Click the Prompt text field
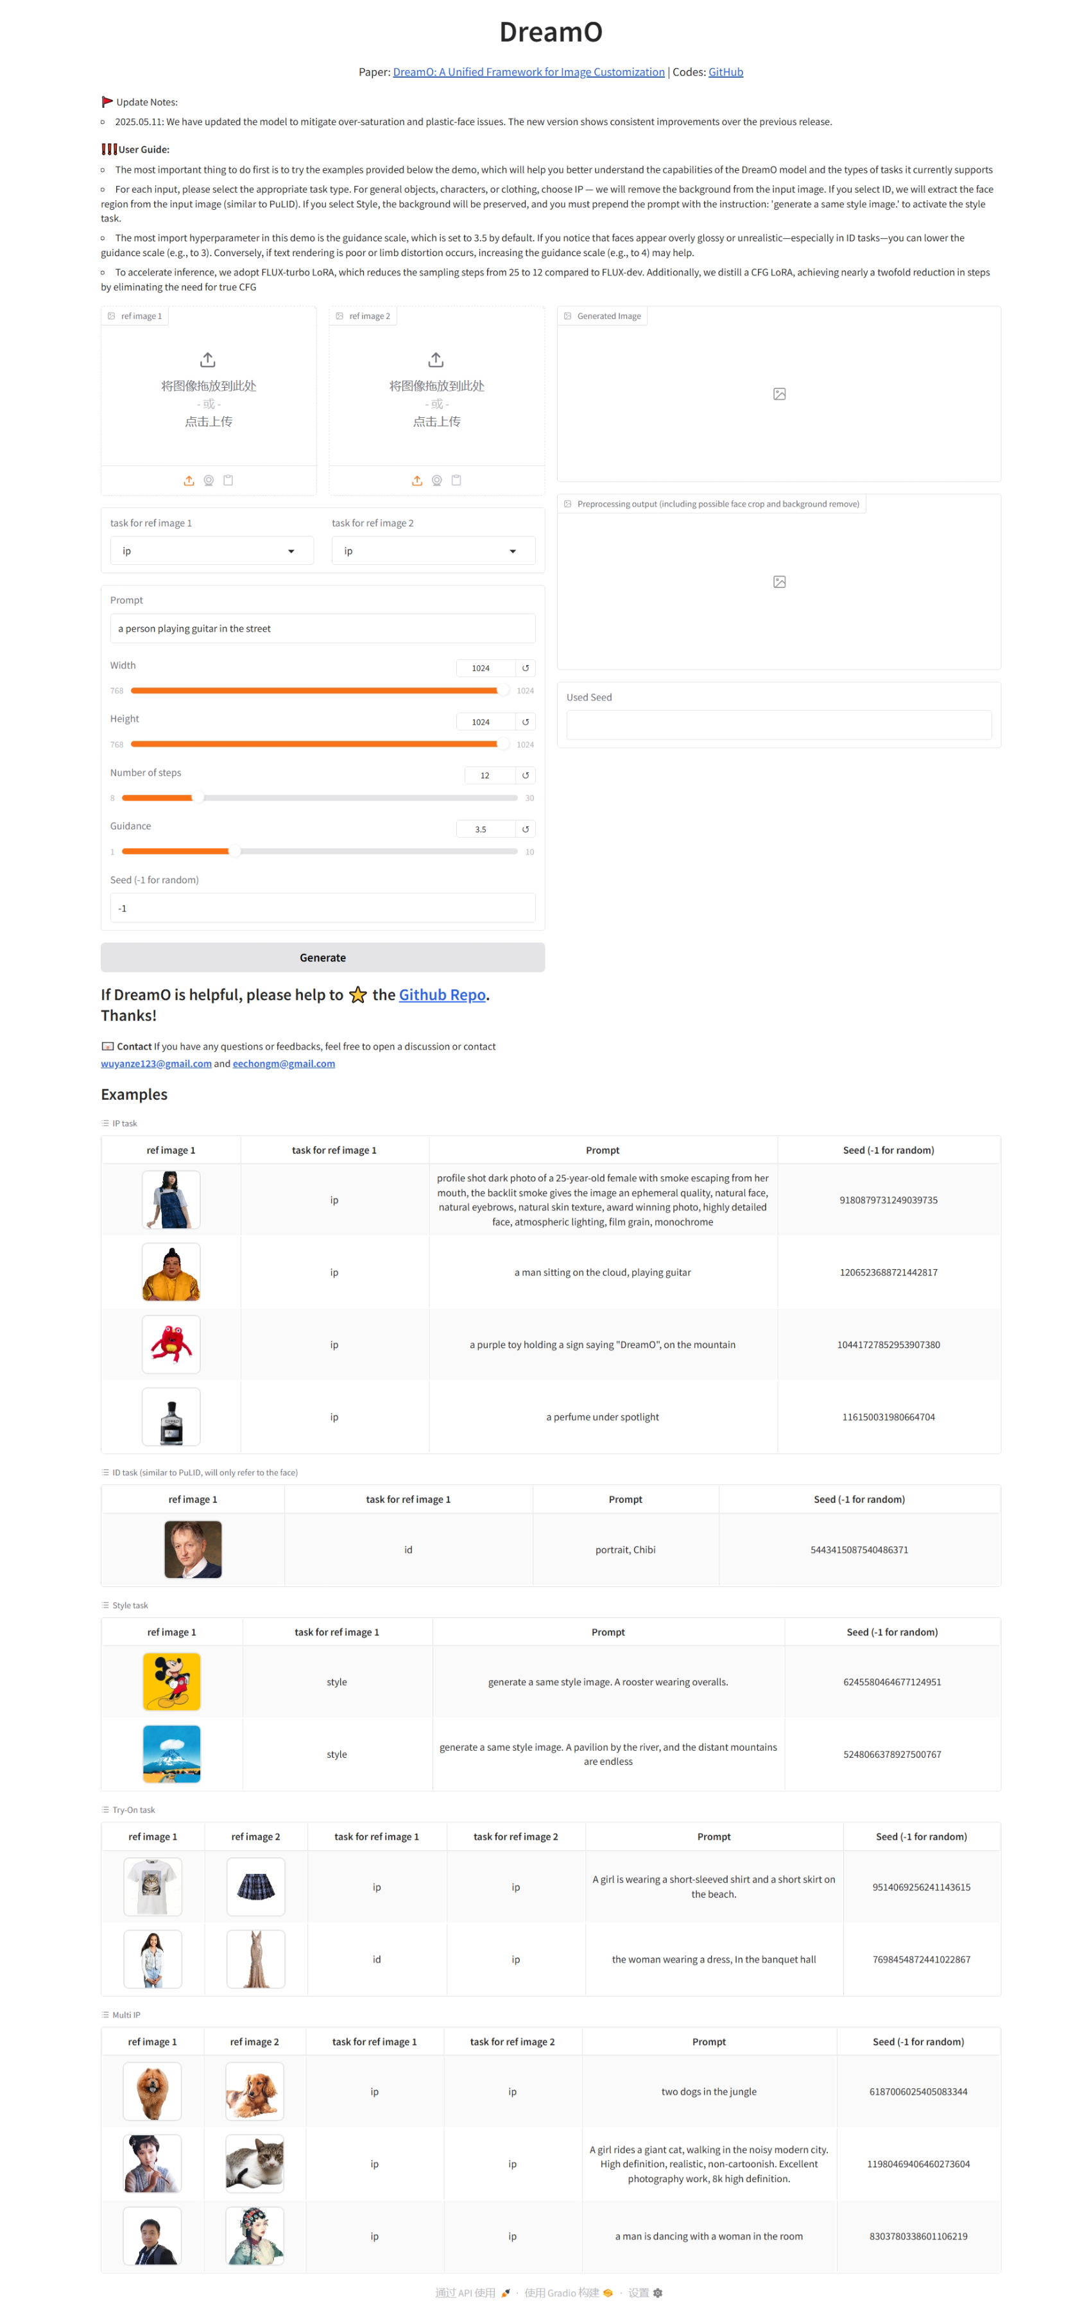Screen dimensions: 1091x2313 pyautogui.click(x=322, y=628)
